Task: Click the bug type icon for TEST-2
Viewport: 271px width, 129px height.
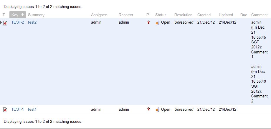Action: tap(5, 23)
